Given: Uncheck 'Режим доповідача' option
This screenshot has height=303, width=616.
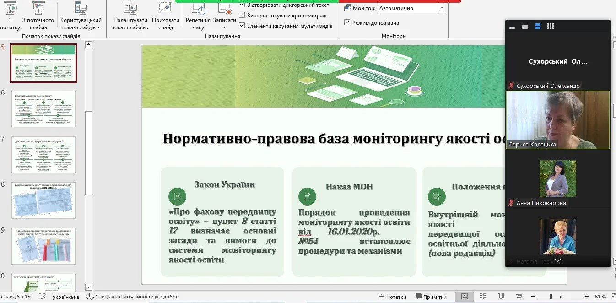Looking at the screenshot, I should pos(346,22).
